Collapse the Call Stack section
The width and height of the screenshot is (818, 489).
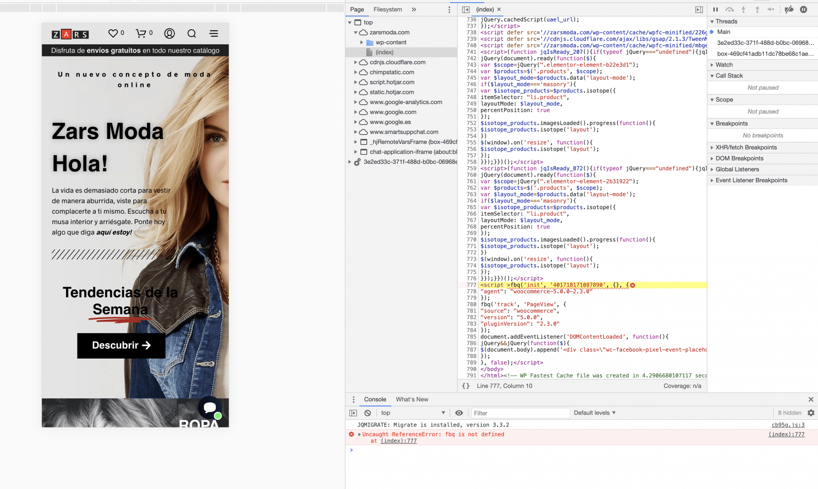pos(712,76)
